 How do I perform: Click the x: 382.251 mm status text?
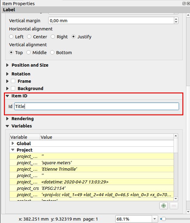point(34,219)
